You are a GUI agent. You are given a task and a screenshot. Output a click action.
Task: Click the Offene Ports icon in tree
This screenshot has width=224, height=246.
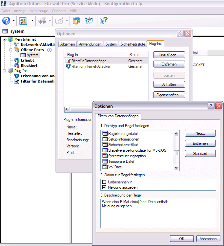point(17,50)
